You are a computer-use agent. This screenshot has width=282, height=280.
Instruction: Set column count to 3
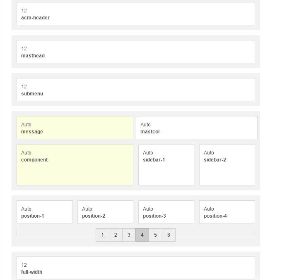[129, 235]
